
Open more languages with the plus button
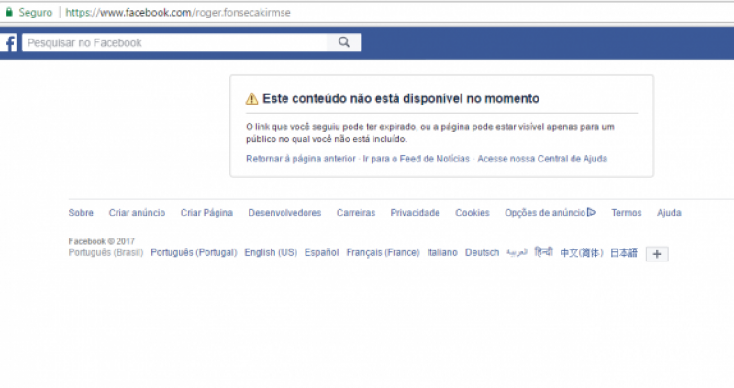[657, 254]
